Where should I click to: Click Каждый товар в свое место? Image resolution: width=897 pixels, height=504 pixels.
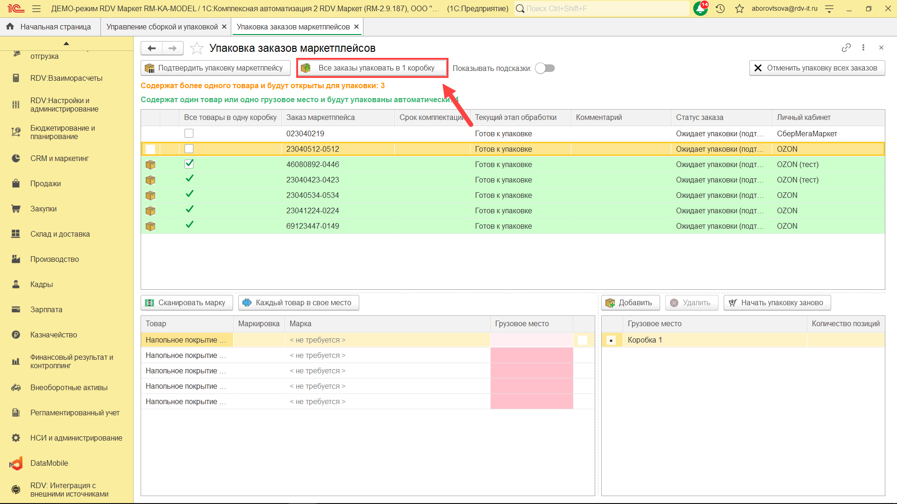pos(298,302)
